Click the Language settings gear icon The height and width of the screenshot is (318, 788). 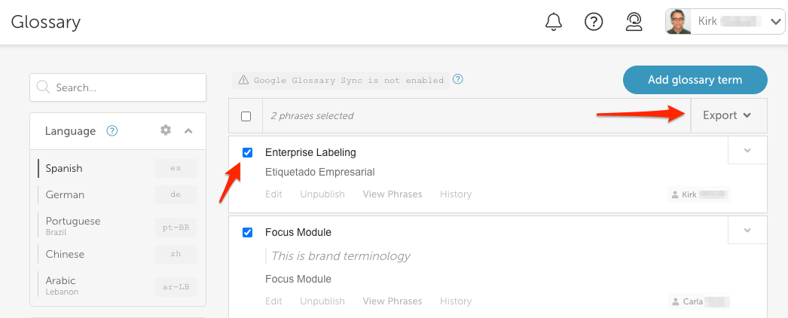166,130
